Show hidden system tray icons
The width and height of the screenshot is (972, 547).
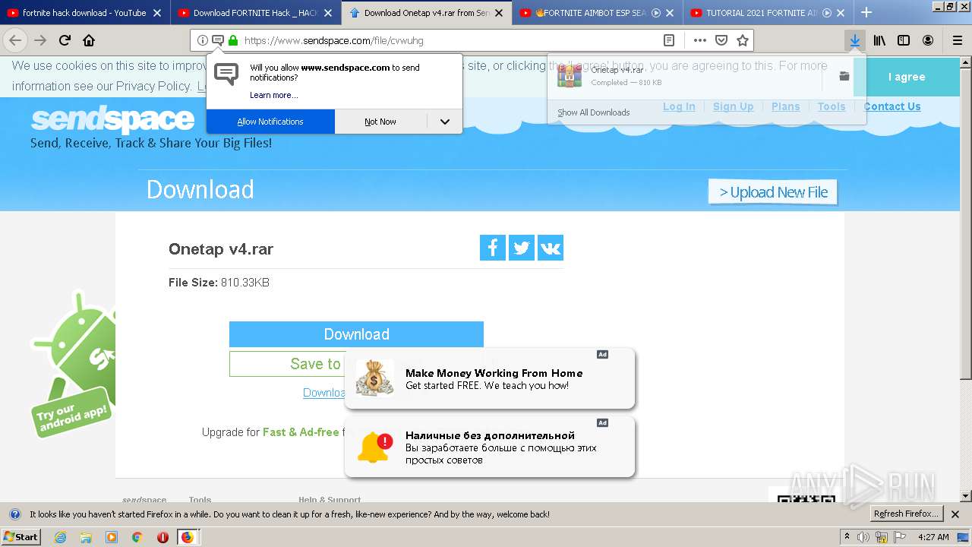(x=847, y=537)
